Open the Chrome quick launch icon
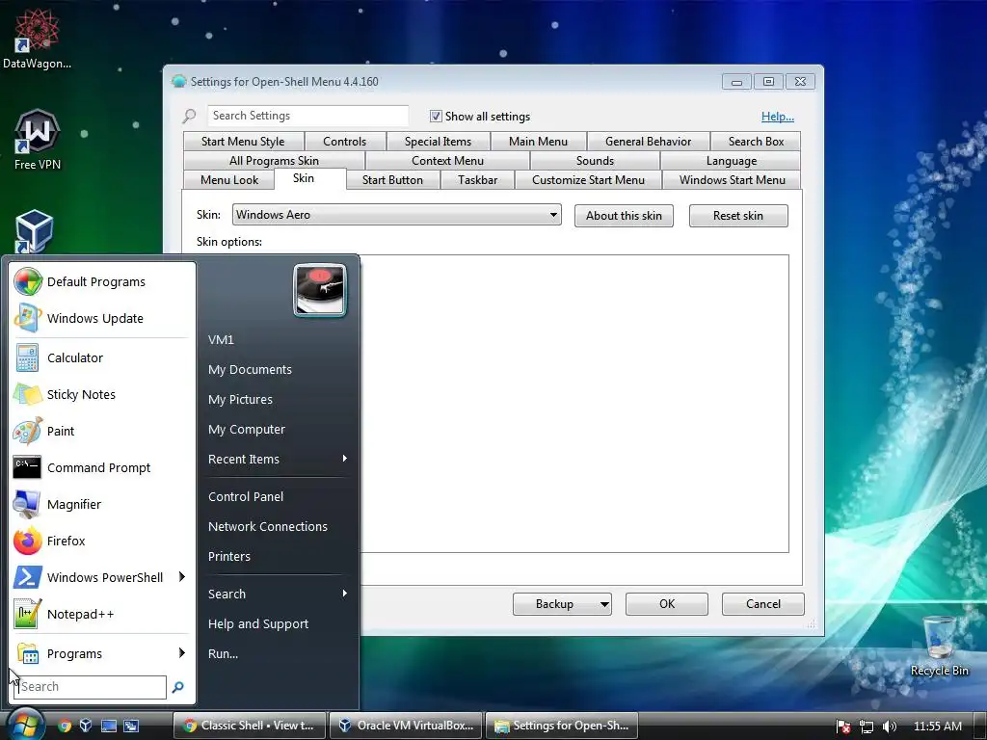 (65, 726)
